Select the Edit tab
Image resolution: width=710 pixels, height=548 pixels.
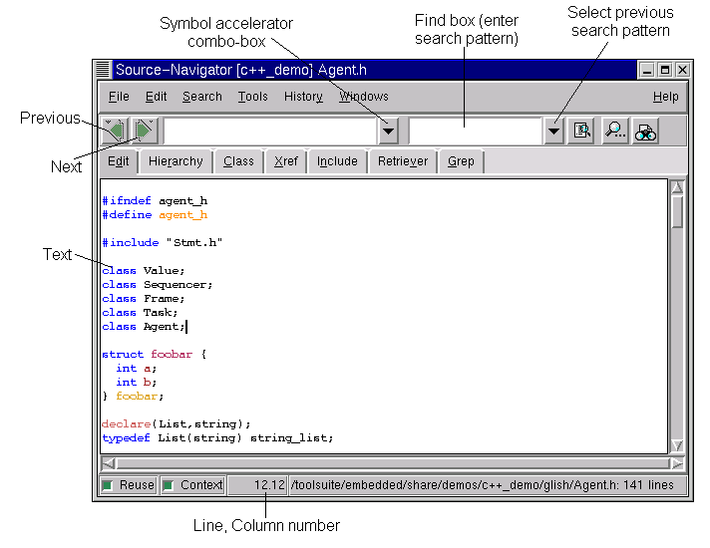point(119,161)
